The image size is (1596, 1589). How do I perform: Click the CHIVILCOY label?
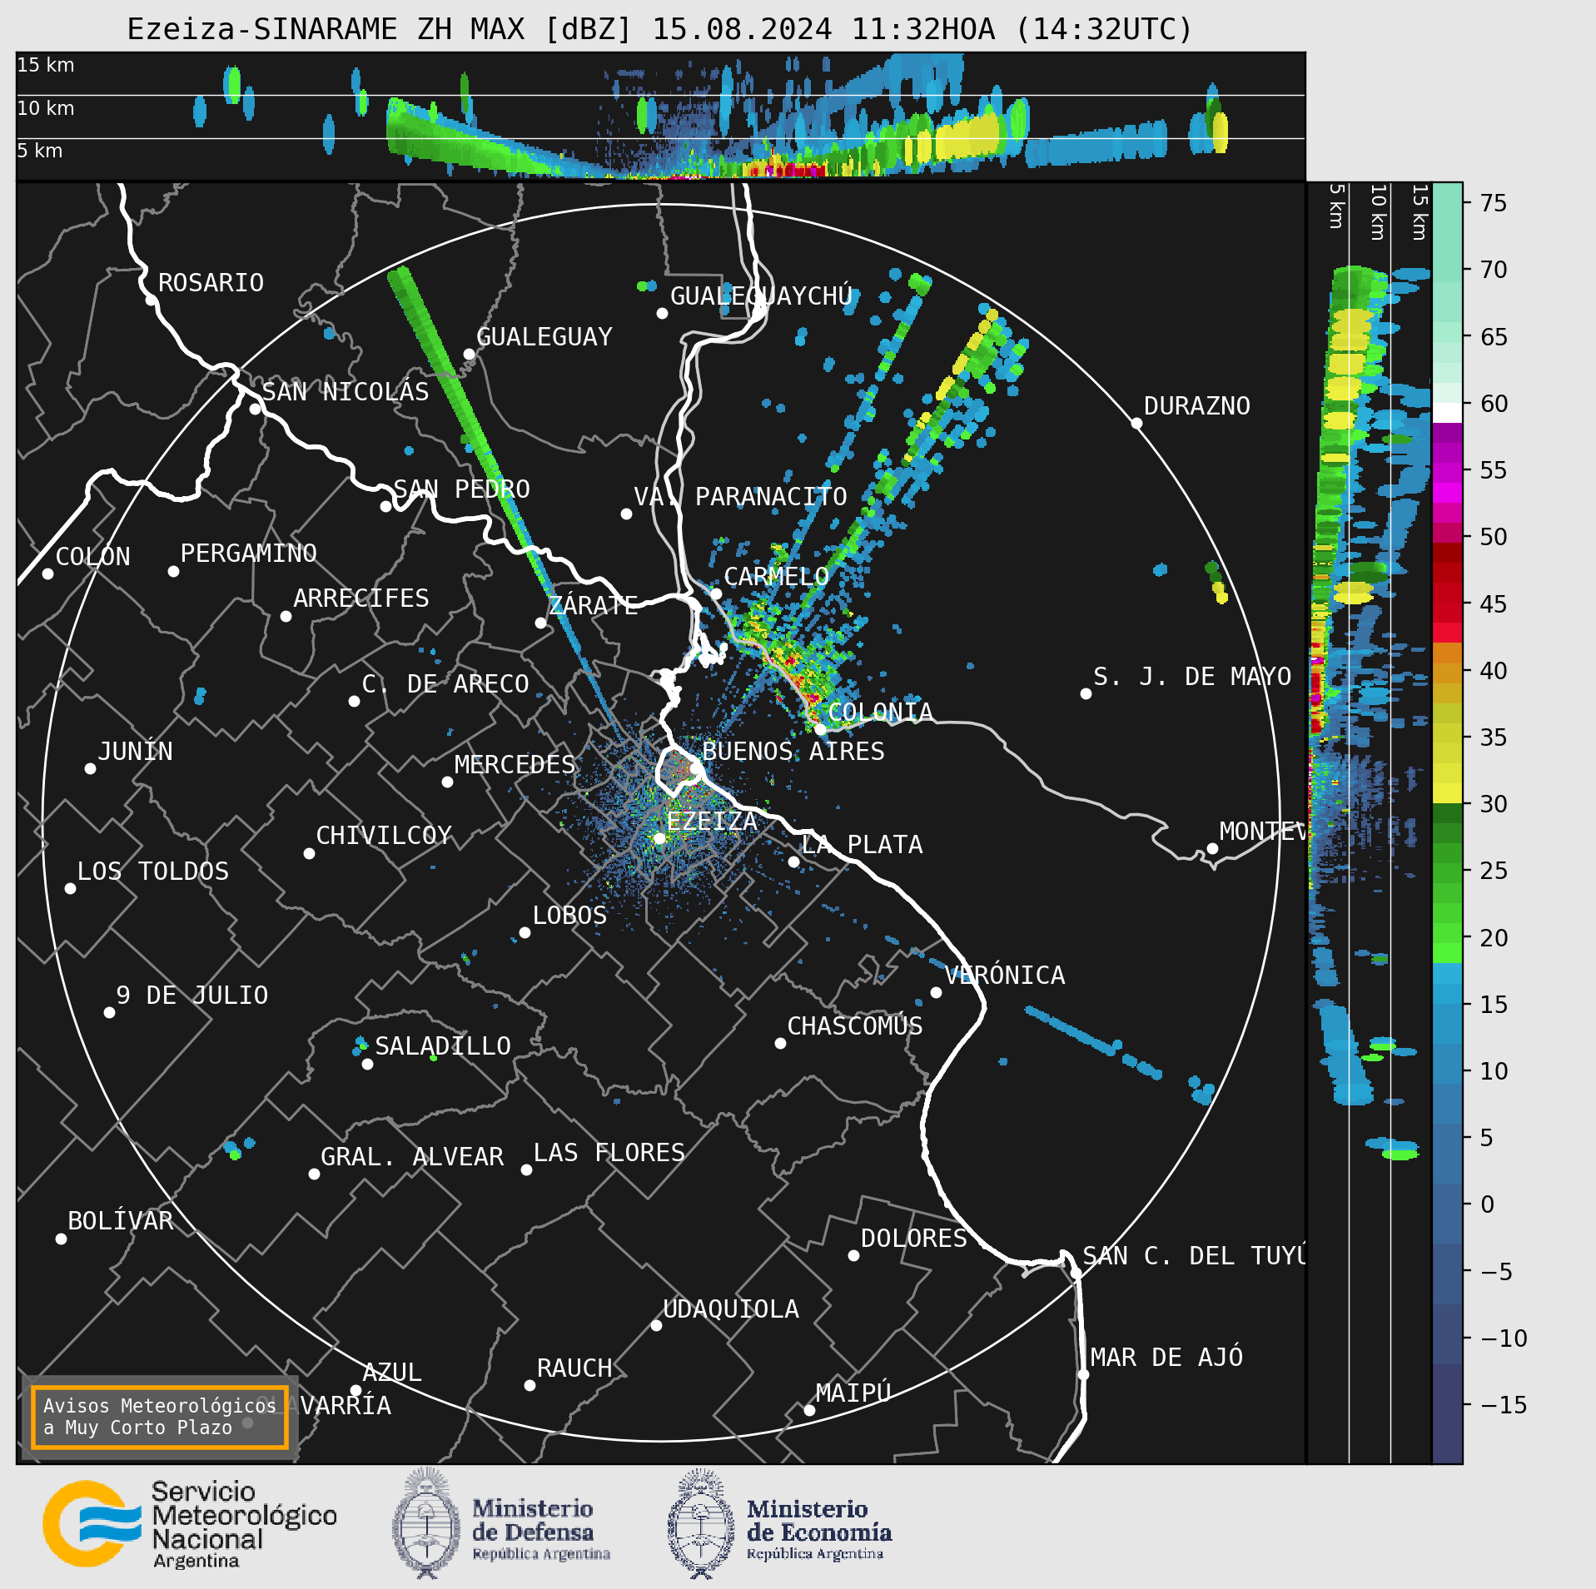pyautogui.click(x=384, y=836)
